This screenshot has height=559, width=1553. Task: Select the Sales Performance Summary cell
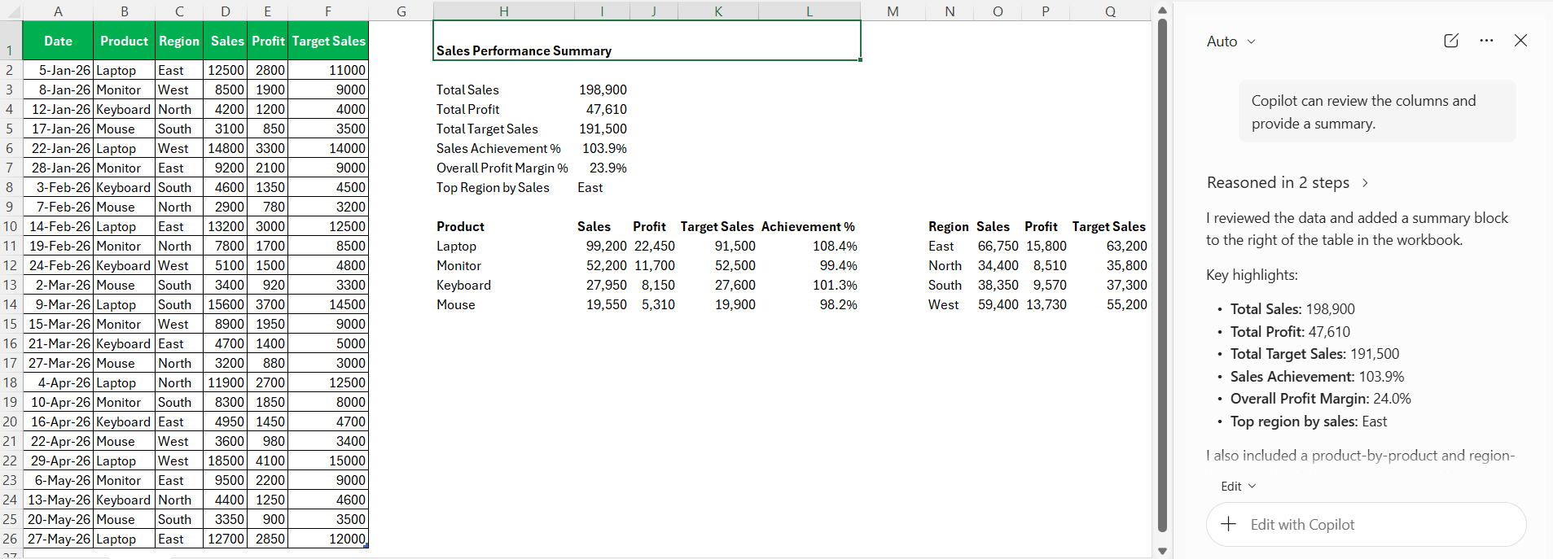point(647,41)
